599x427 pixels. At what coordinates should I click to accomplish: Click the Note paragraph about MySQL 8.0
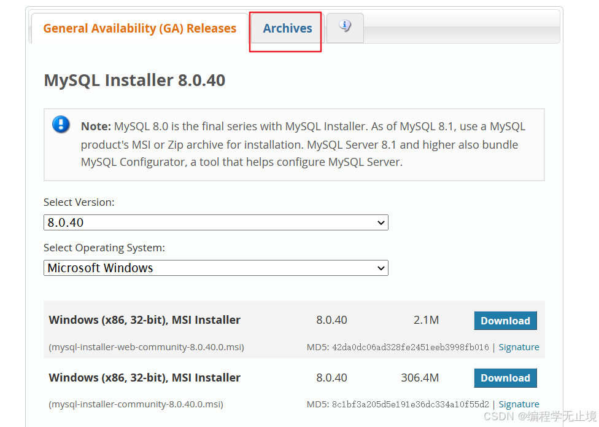click(x=303, y=144)
